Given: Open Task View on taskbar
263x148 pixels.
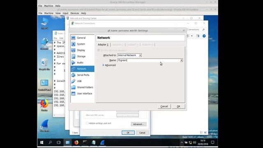Looking at the screenshot, I should [x=58, y=143].
